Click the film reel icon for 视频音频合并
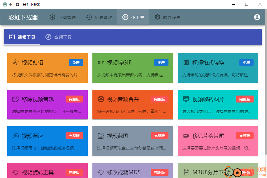 pyautogui.click(x=101, y=99)
